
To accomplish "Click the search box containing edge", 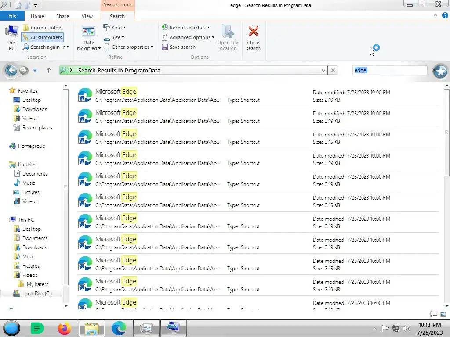I will pyautogui.click(x=389, y=70).
